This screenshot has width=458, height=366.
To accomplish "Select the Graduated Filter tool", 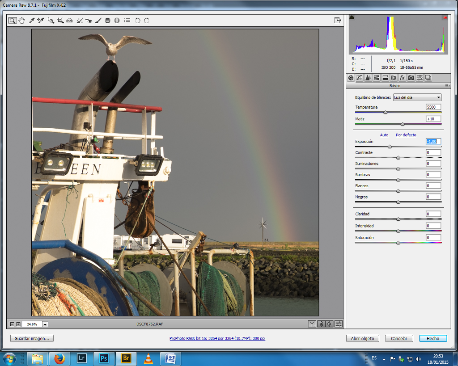I will (107, 21).
